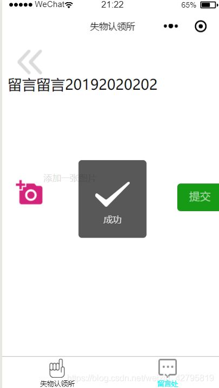Screen dimensions: 219x388
Task: Tap the white checkmark in success toast
Action: [112, 194]
